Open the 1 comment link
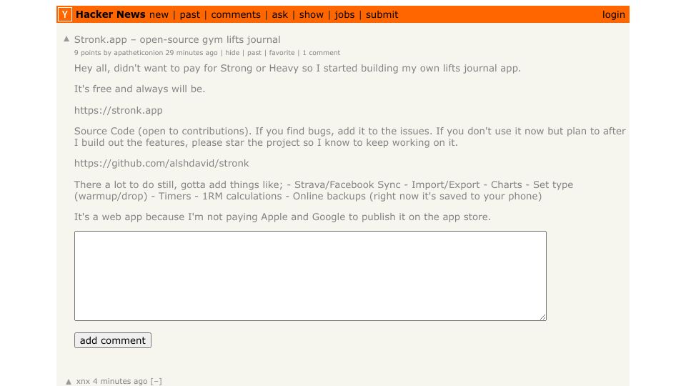Image resolution: width=686 pixels, height=386 pixels. [321, 52]
